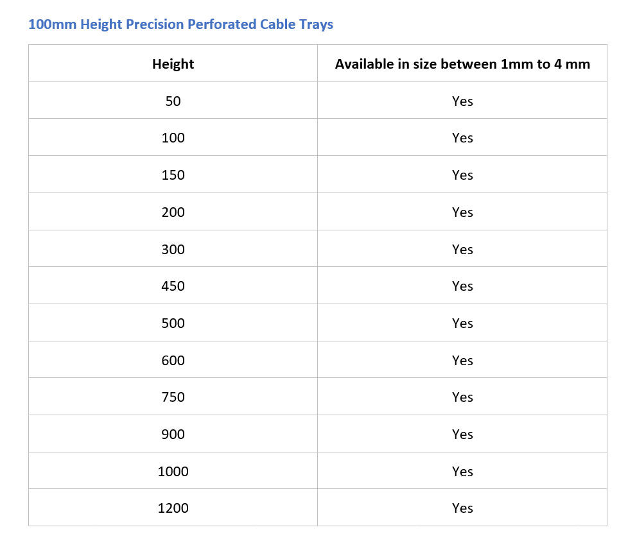Click the 300 height cell

coord(173,249)
